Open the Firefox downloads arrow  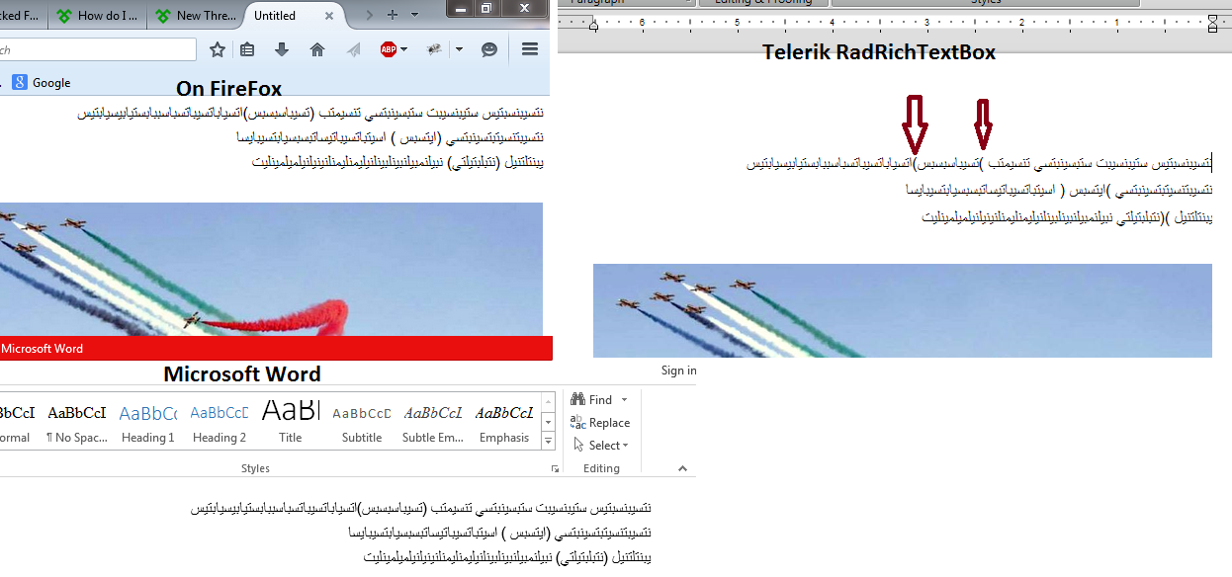[x=282, y=49]
